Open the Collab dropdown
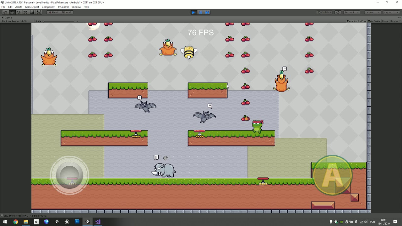The width and height of the screenshot is (402, 226). (324, 12)
